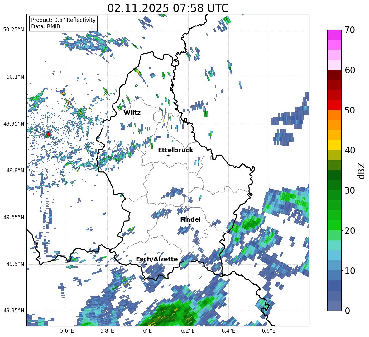The image size is (369, 337).
Task: Click the red radar site marker
Action: 48,134
